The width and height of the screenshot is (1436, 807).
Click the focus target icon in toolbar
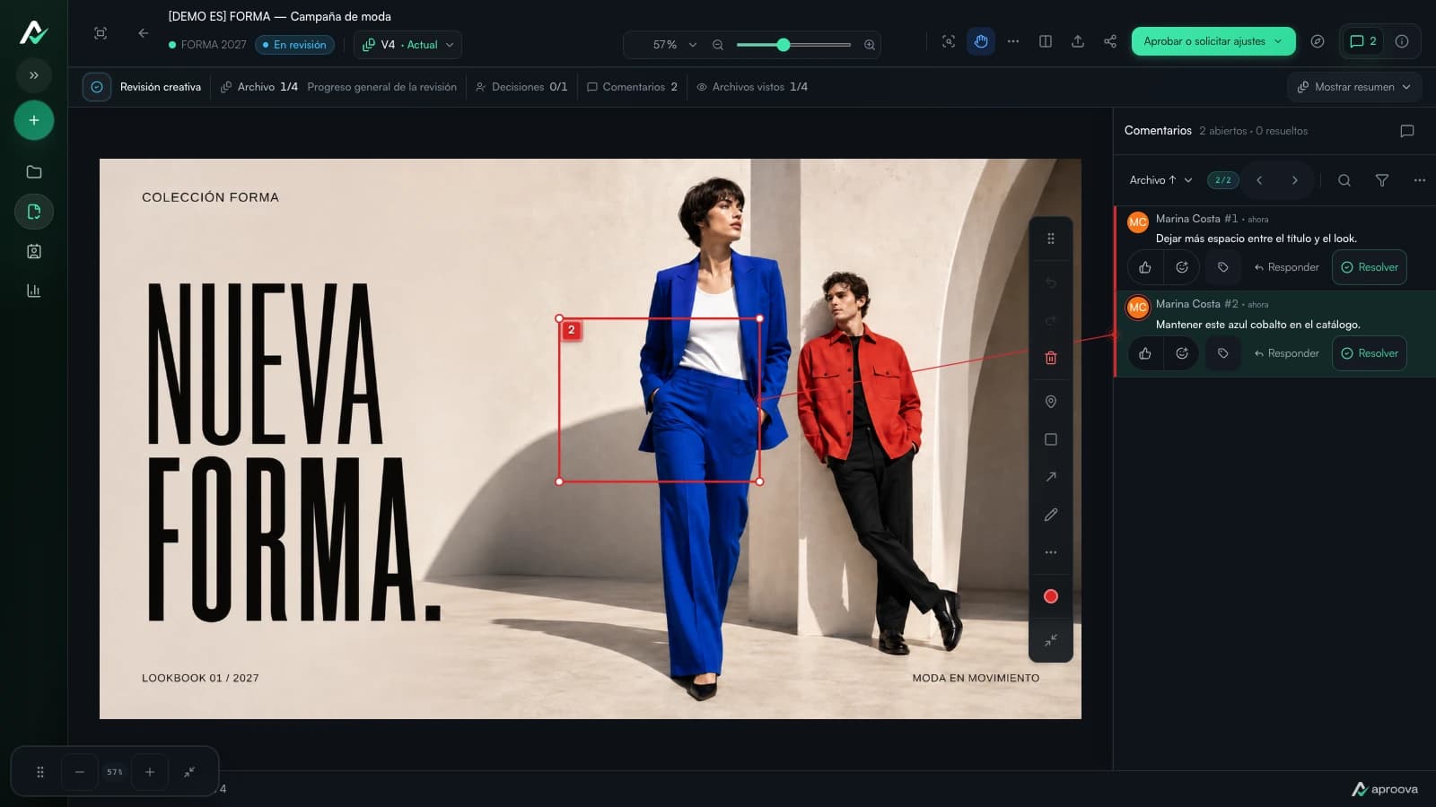click(x=949, y=41)
